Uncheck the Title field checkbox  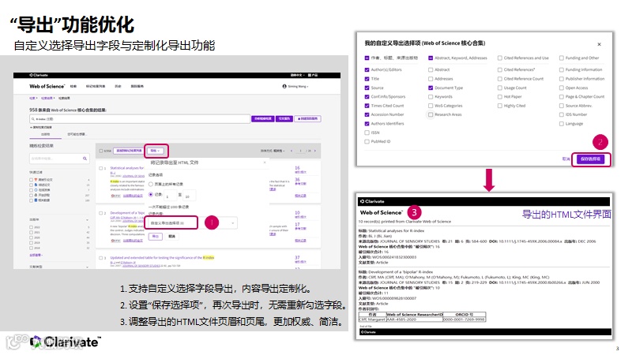[x=367, y=79]
